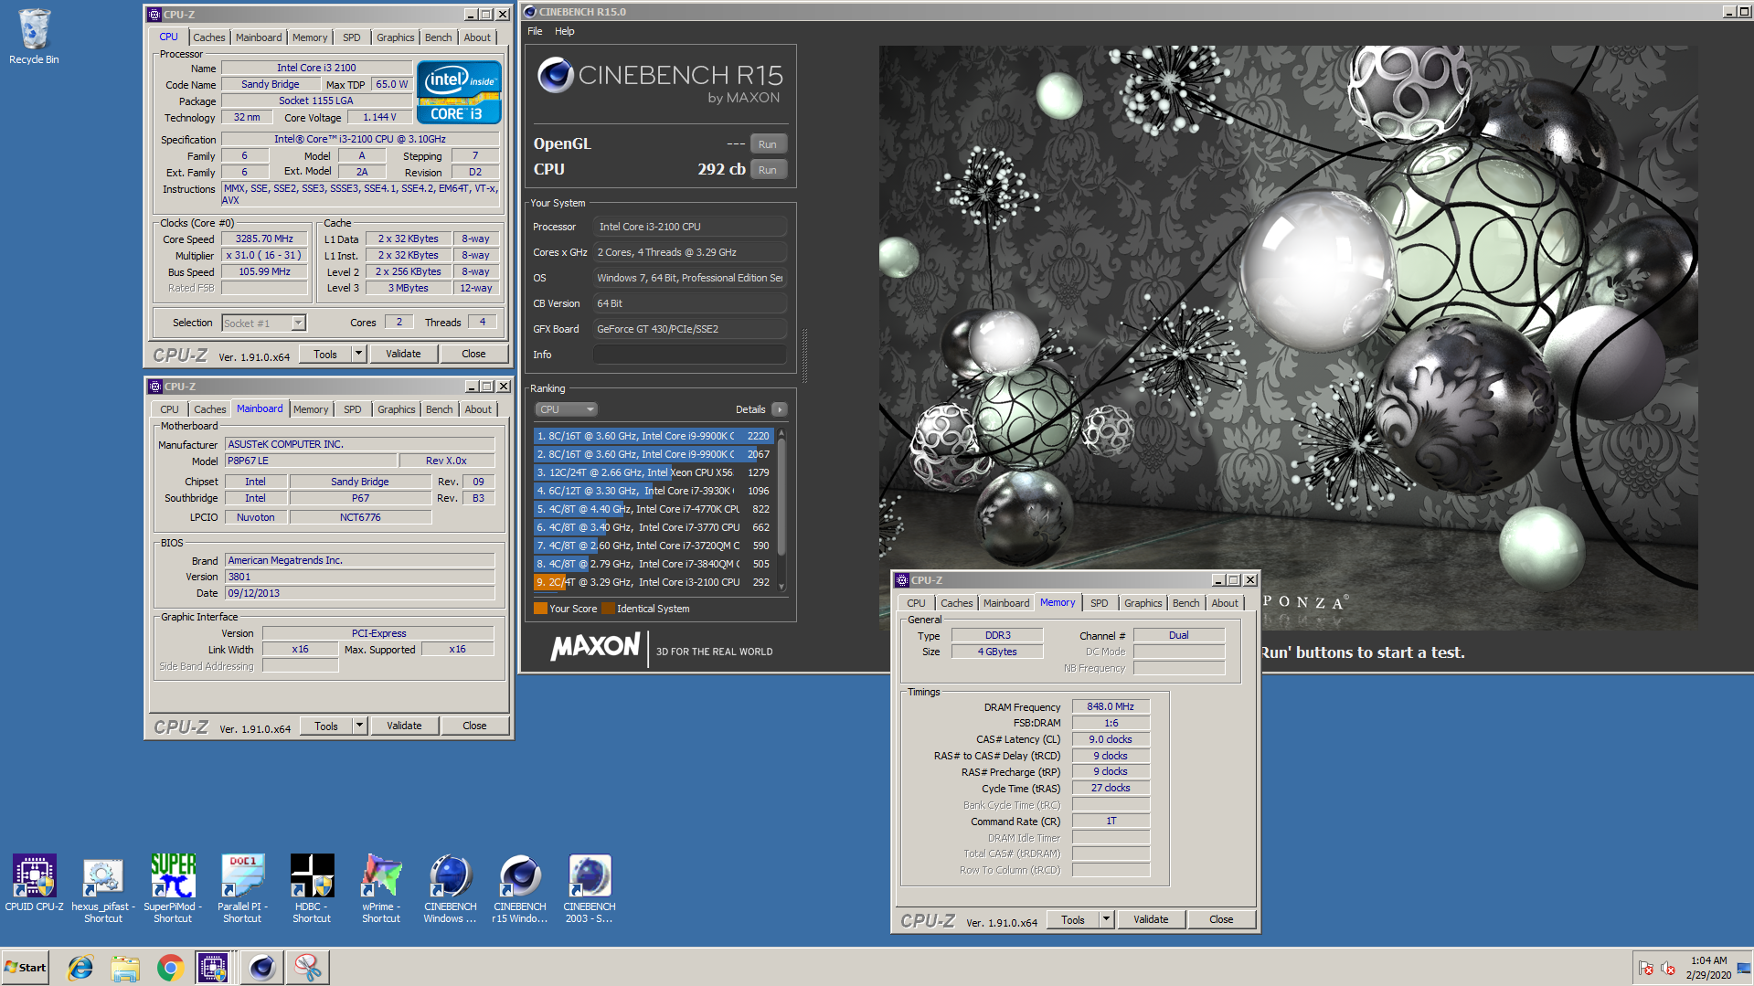Screen dimensions: 1754x986
Task: Click the GFX Board GeForce GT 430 field
Action: pos(690,329)
